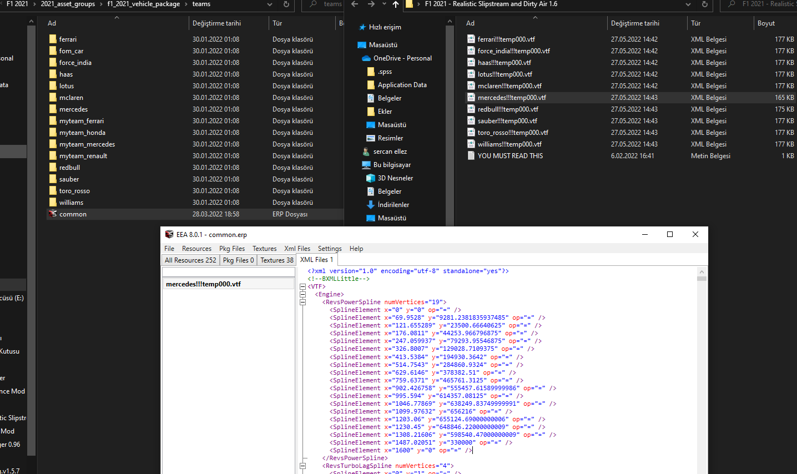Switch to Pkg Files 0 tab
This screenshot has width=797, height=474.
(x=238, y=260)
